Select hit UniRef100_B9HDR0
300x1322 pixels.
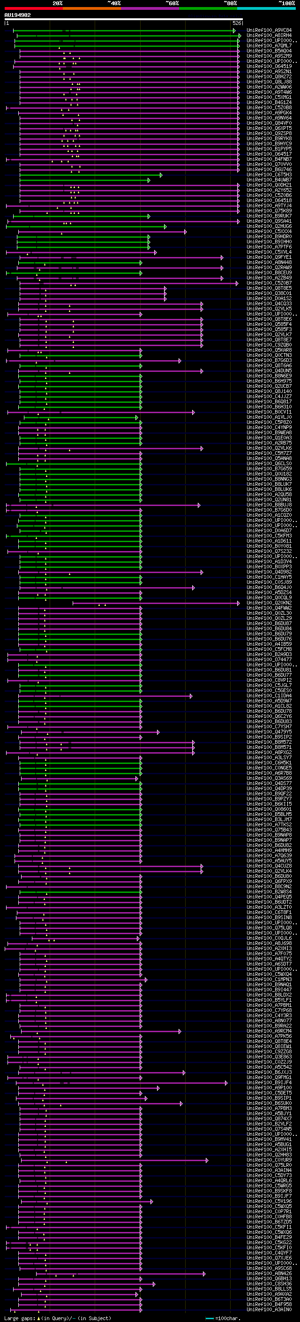click(x=269, y=236)
